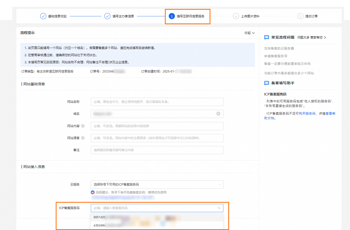Image resolution: width=350 pixels, height=230 pixels.
Task: Click the 网站名称 input field
Action: point(157,102)
